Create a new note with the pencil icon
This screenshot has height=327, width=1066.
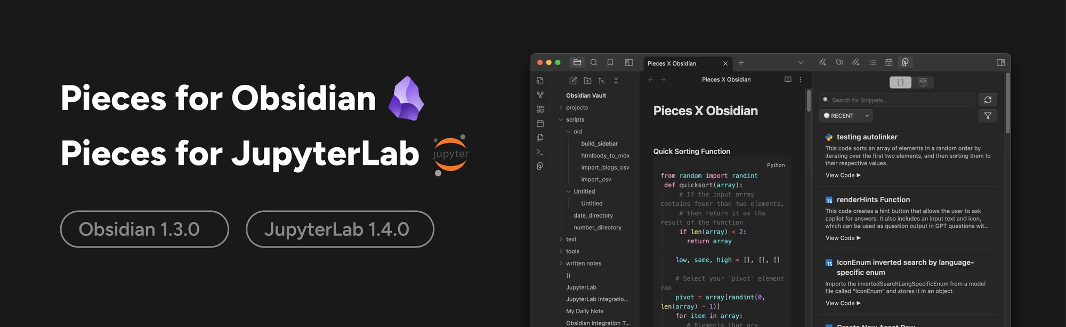573,81
